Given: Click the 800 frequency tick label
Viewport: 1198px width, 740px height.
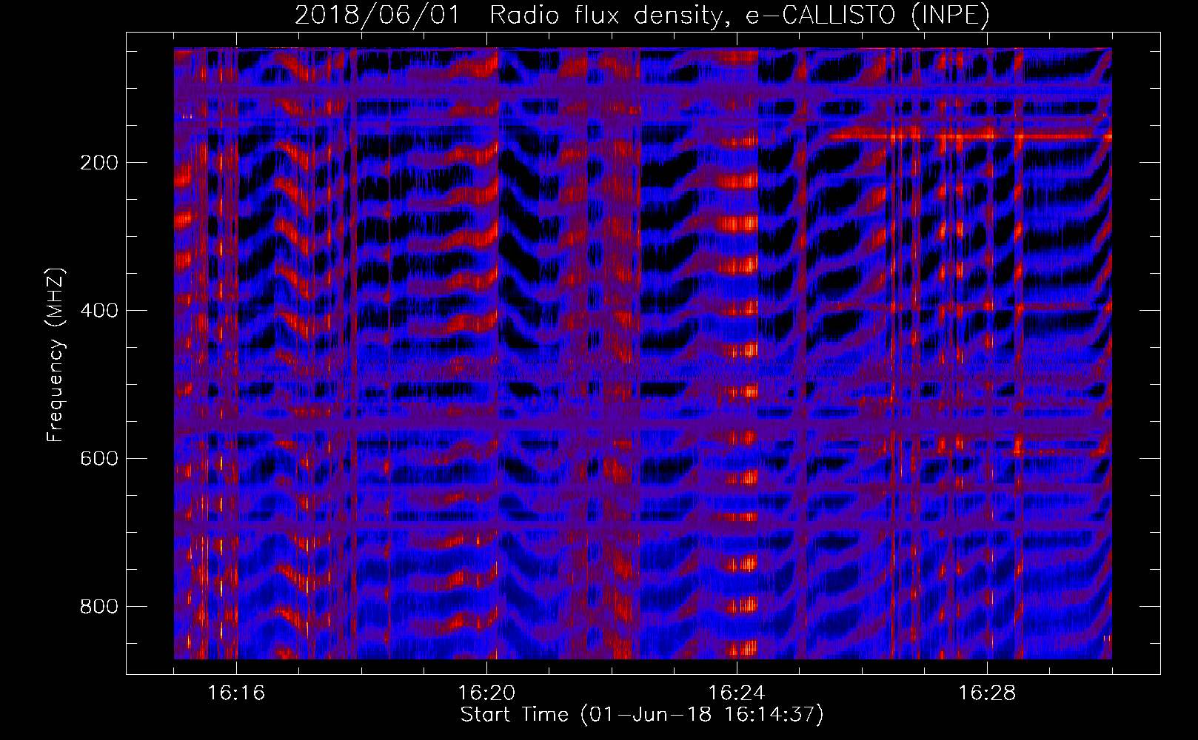Looking at the screenshot, I should tap(98, 607).
